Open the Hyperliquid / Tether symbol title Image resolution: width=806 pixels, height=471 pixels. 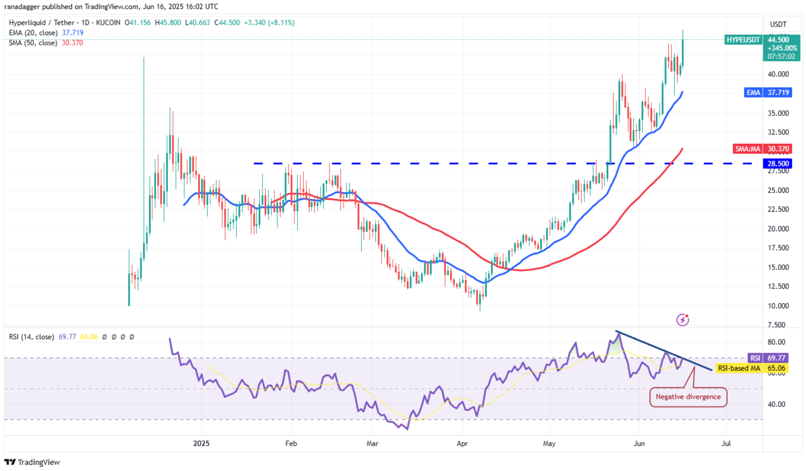coord(42,23)
